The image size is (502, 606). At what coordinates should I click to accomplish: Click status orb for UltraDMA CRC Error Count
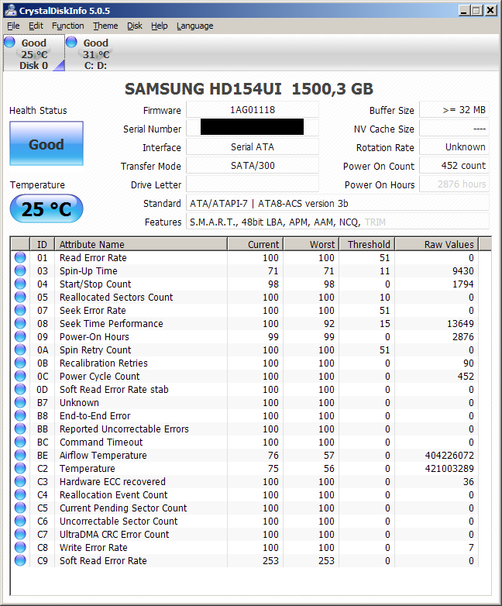[x=20, y=534]
